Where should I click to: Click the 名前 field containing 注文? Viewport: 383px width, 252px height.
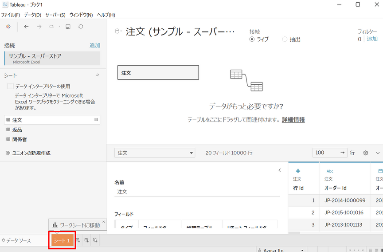pos(197,192)
